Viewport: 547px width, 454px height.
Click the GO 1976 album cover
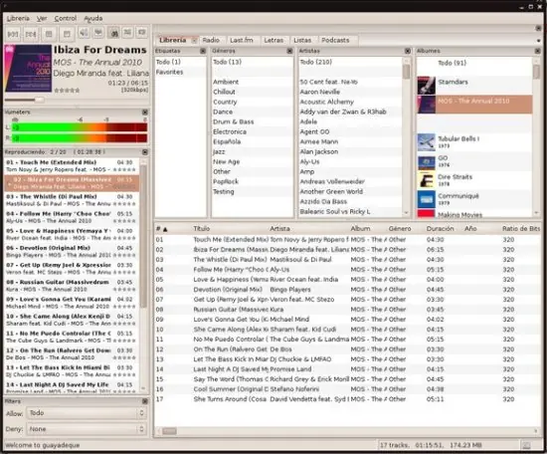427,161
